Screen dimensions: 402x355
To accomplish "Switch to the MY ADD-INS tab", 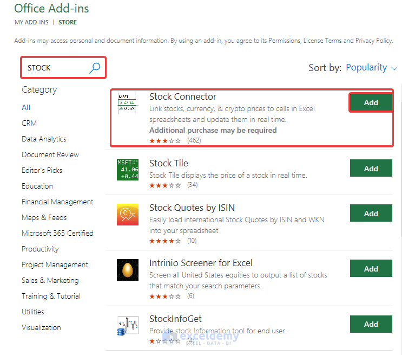I will pos(32,22).
